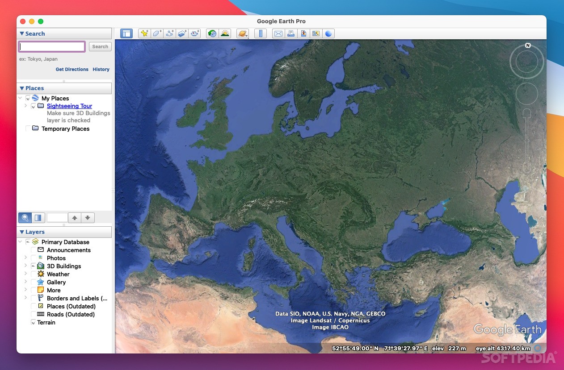Viewport: 564px width, 370px height.
Task: Select the Add Path tool
Action: 169,33
